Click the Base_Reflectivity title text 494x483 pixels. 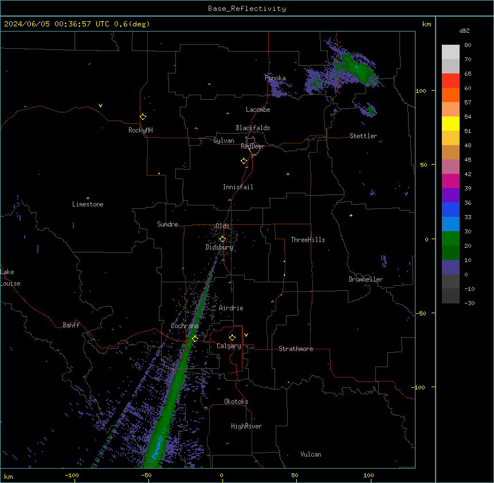247,9
